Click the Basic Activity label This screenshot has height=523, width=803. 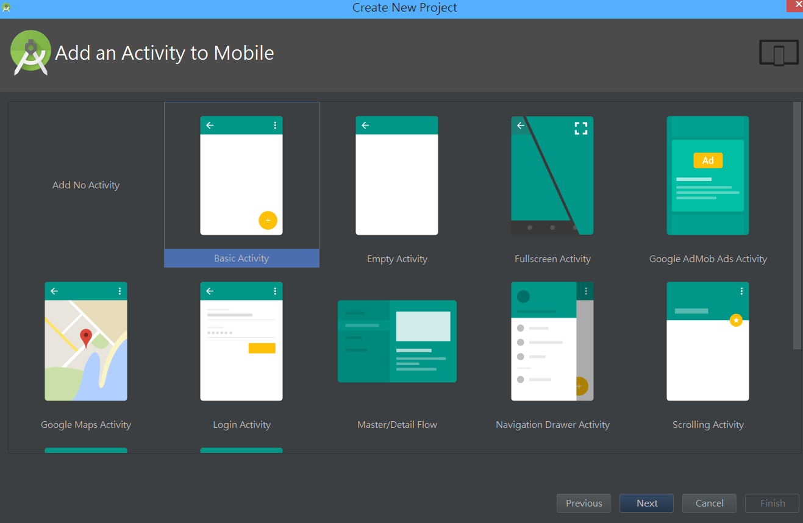click(241, 258)
